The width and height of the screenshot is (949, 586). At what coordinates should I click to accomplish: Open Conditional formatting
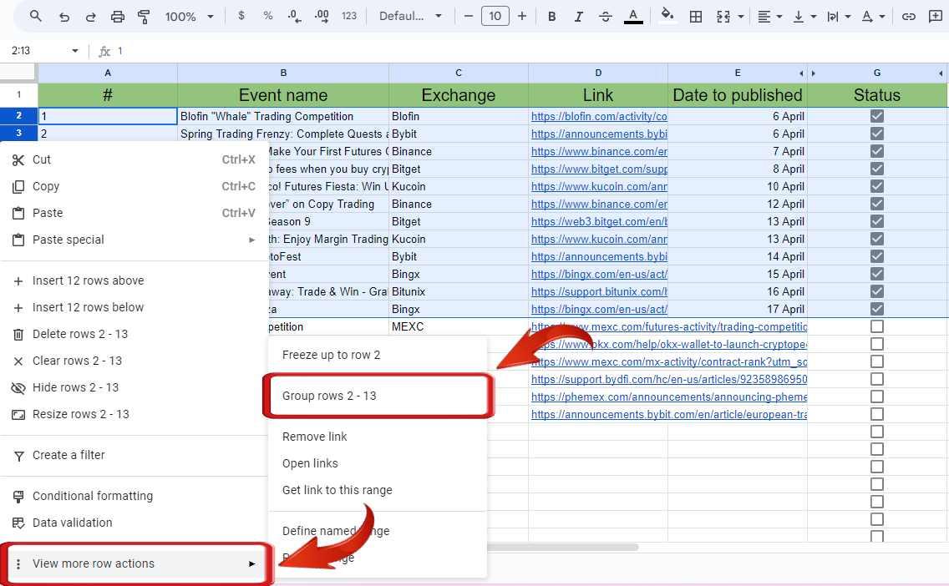[133, 496]
